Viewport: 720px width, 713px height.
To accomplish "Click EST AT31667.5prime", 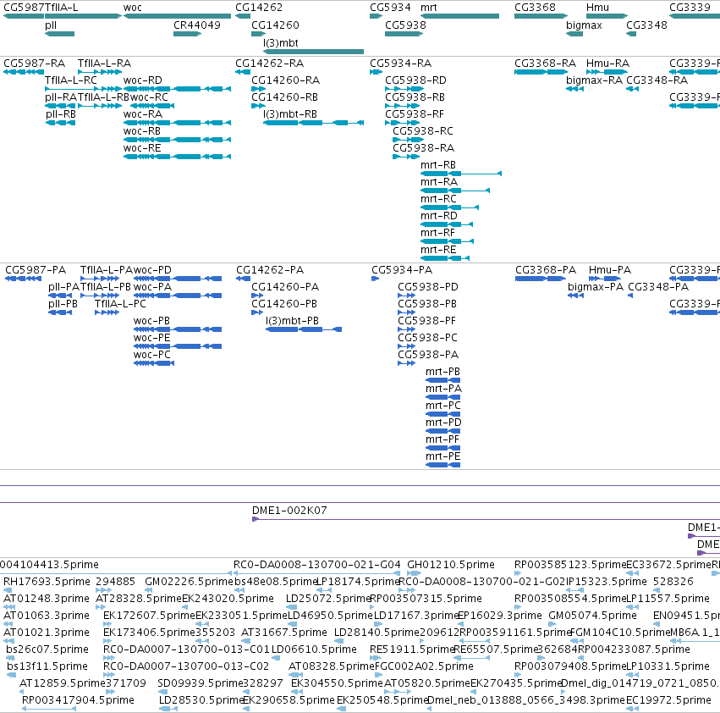I will point(246,641).
